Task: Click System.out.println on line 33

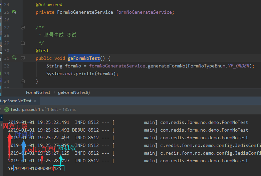Action: point(70,73)
